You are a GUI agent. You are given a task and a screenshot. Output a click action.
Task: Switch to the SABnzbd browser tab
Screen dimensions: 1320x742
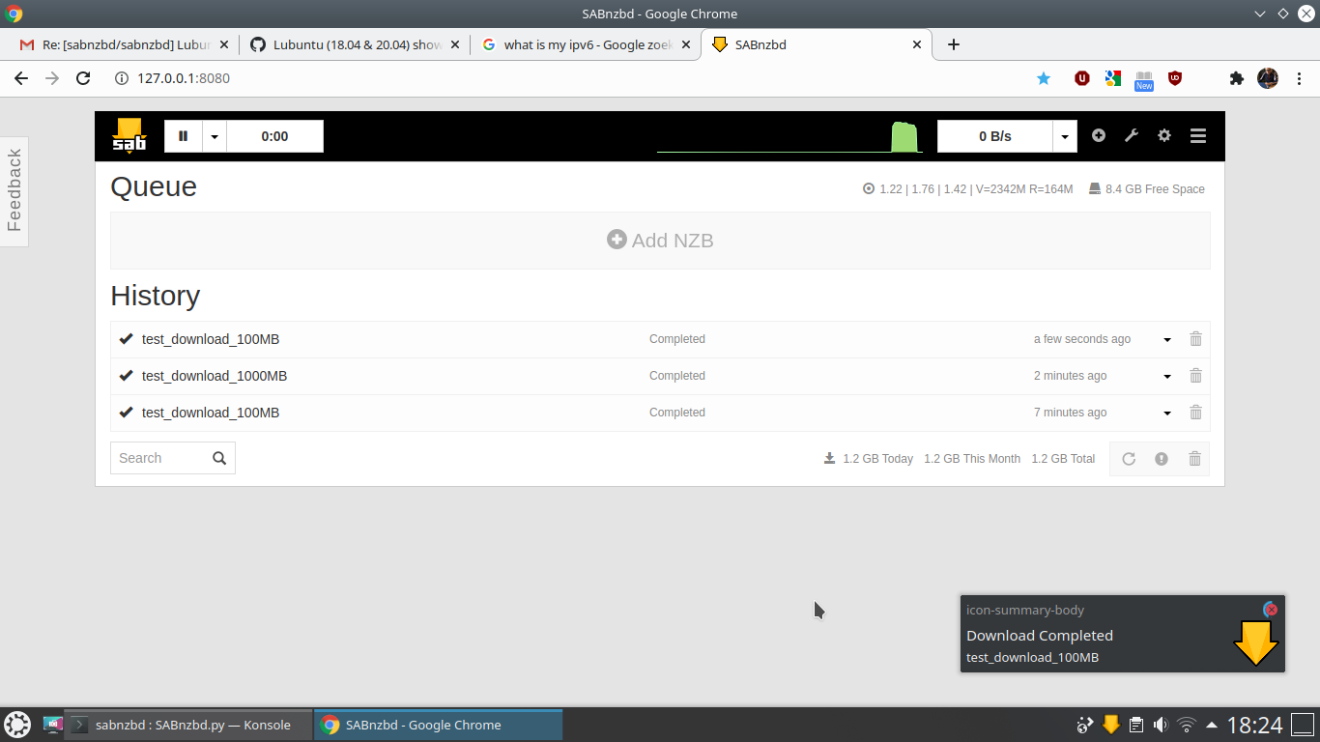coord(817,44)
